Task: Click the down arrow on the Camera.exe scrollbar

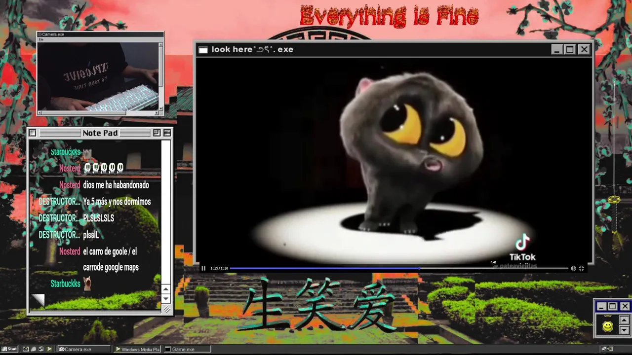Action: (x=160, y=107)
